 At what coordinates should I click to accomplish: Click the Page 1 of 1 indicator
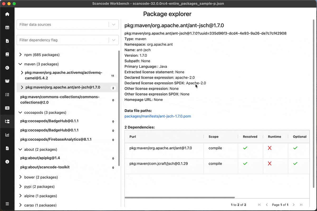point(280,205)
